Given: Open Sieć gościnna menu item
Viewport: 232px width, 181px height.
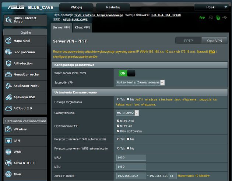Looking at the screenshot, I should click(x=25, y=52).
